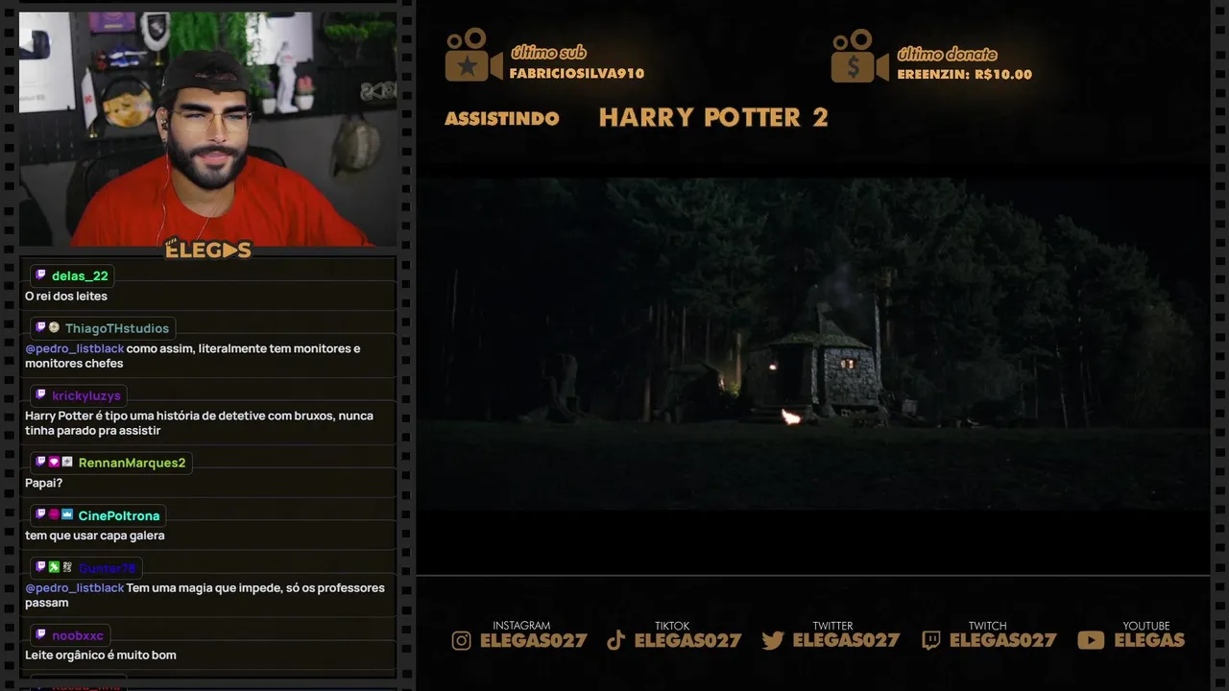1229x691 pixels.
Task: Click the badge icons beside ThiagoTHstudios
Action: point(47,327)
